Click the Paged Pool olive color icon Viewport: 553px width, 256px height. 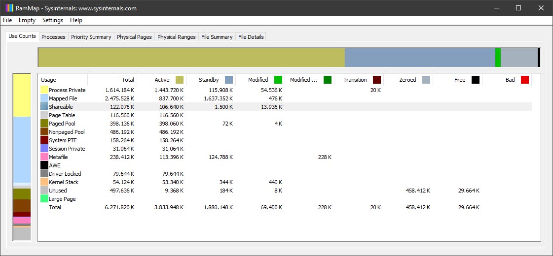(x=44, y=124)
